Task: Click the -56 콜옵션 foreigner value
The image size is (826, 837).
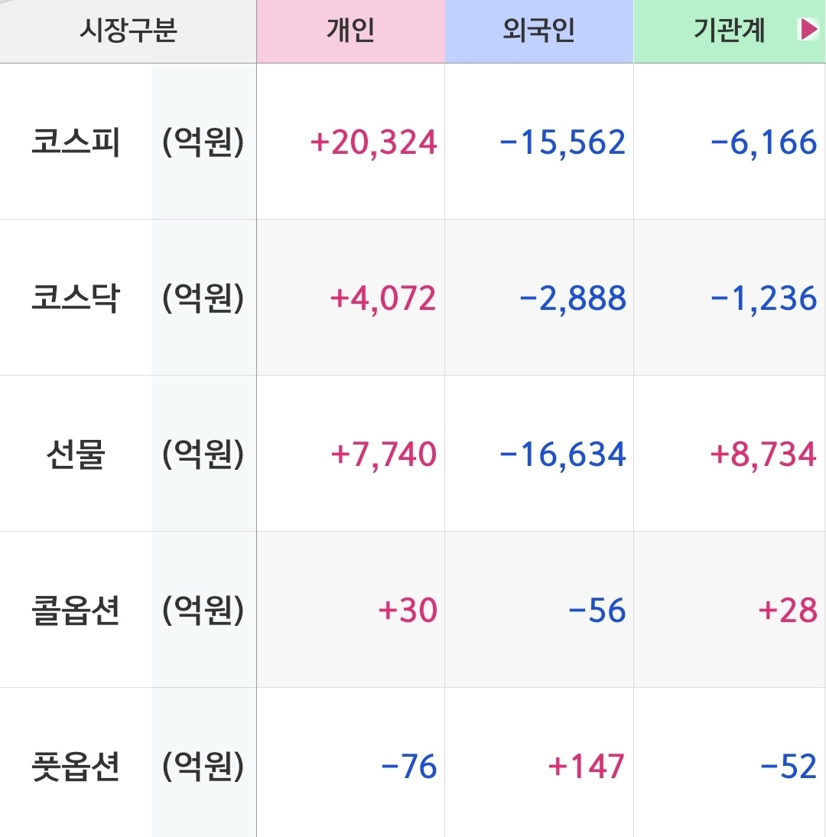Action: [x=597, y=611]
